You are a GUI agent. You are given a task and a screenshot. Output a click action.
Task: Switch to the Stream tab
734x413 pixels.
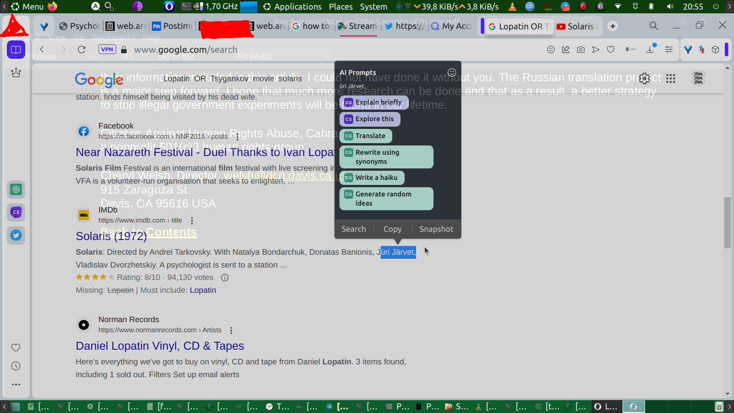[357, 26]
